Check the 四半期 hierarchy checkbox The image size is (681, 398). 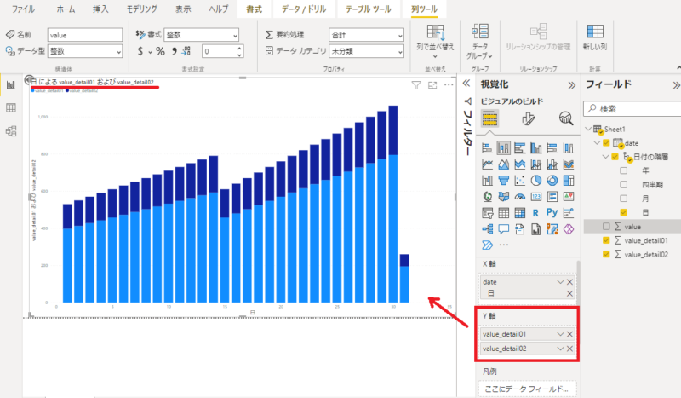tap(624, 185)
